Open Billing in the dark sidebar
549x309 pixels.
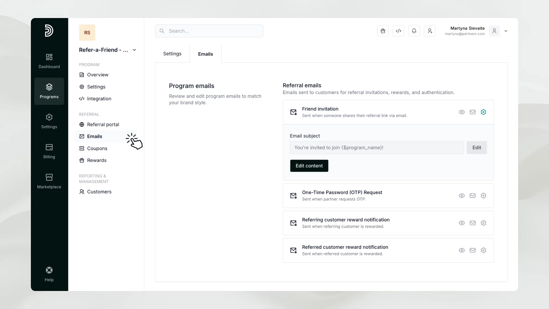point(49,151)
